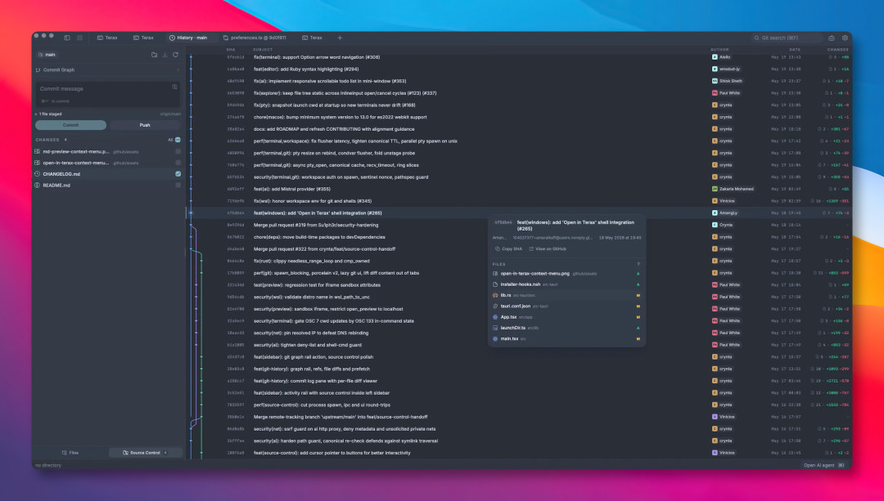
Task: Open settings with the gear icon
Action: pyautogui.click(x=845, y=38)
